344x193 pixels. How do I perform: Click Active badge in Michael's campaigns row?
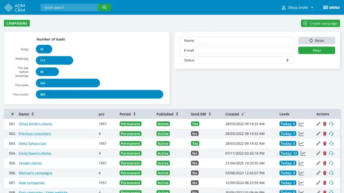163,173
